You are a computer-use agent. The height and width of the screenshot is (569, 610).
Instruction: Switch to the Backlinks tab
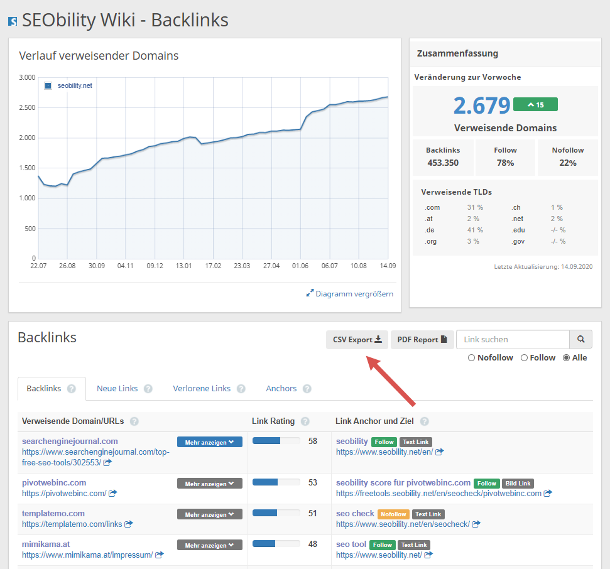pos(52,389)
